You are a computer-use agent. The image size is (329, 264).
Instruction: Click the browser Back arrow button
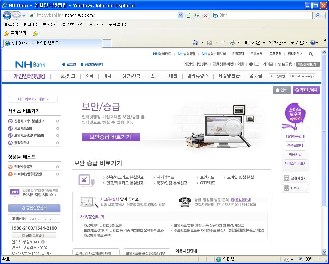(x=7, y=15)
